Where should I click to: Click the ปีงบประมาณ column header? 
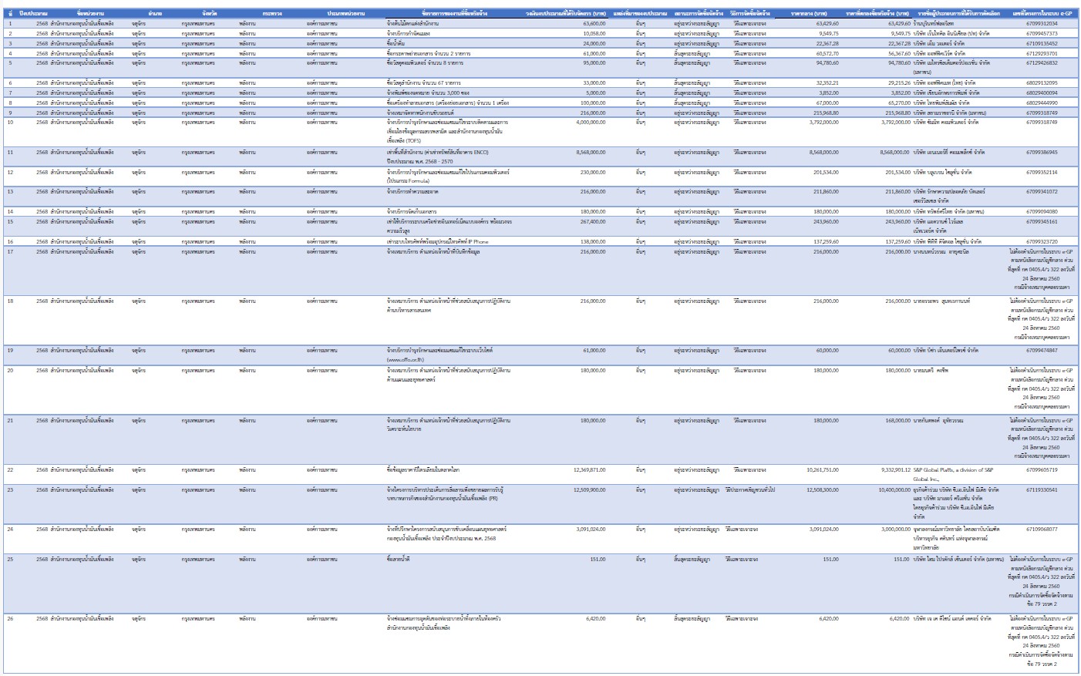tap(33, 14)
